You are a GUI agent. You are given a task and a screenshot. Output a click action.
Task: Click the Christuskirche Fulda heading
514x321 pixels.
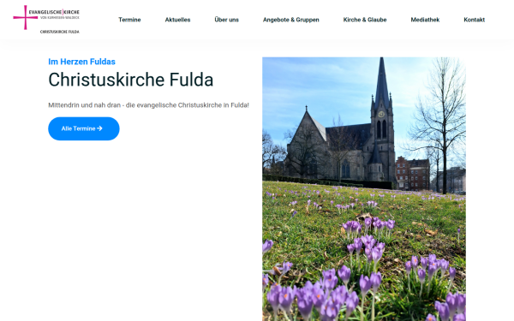tap(131, 80)
